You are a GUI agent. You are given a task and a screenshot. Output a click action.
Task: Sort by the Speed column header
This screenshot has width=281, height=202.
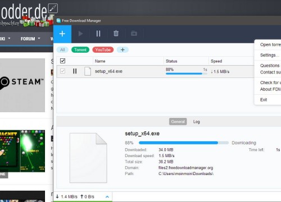pos(216,61)
